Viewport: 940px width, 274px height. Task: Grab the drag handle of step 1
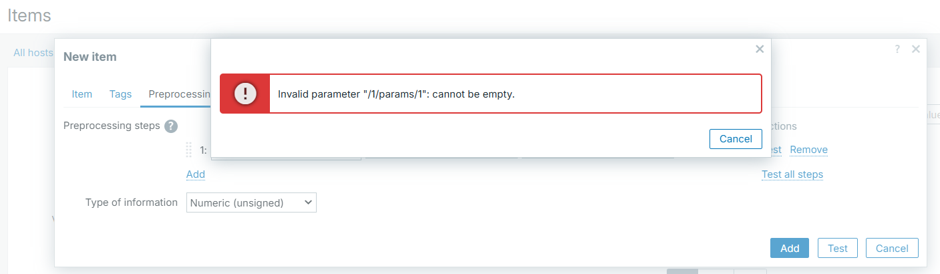(188, 150)
